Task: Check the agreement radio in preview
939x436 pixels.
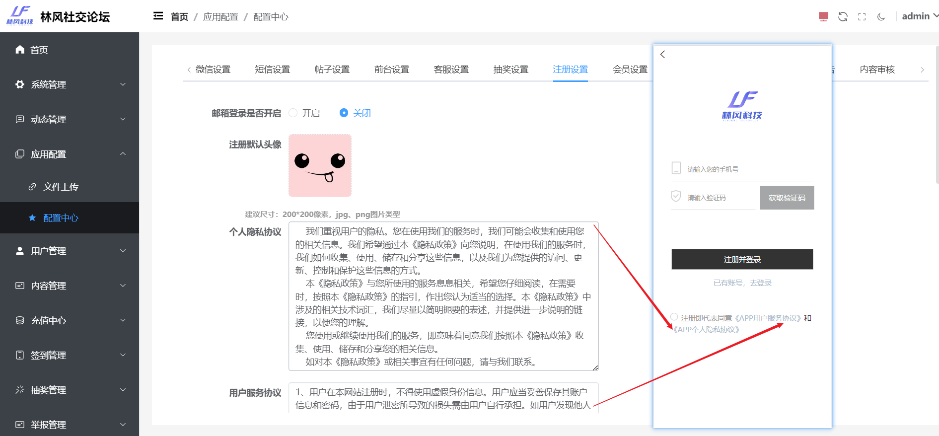Action: [x=674, y=317]
